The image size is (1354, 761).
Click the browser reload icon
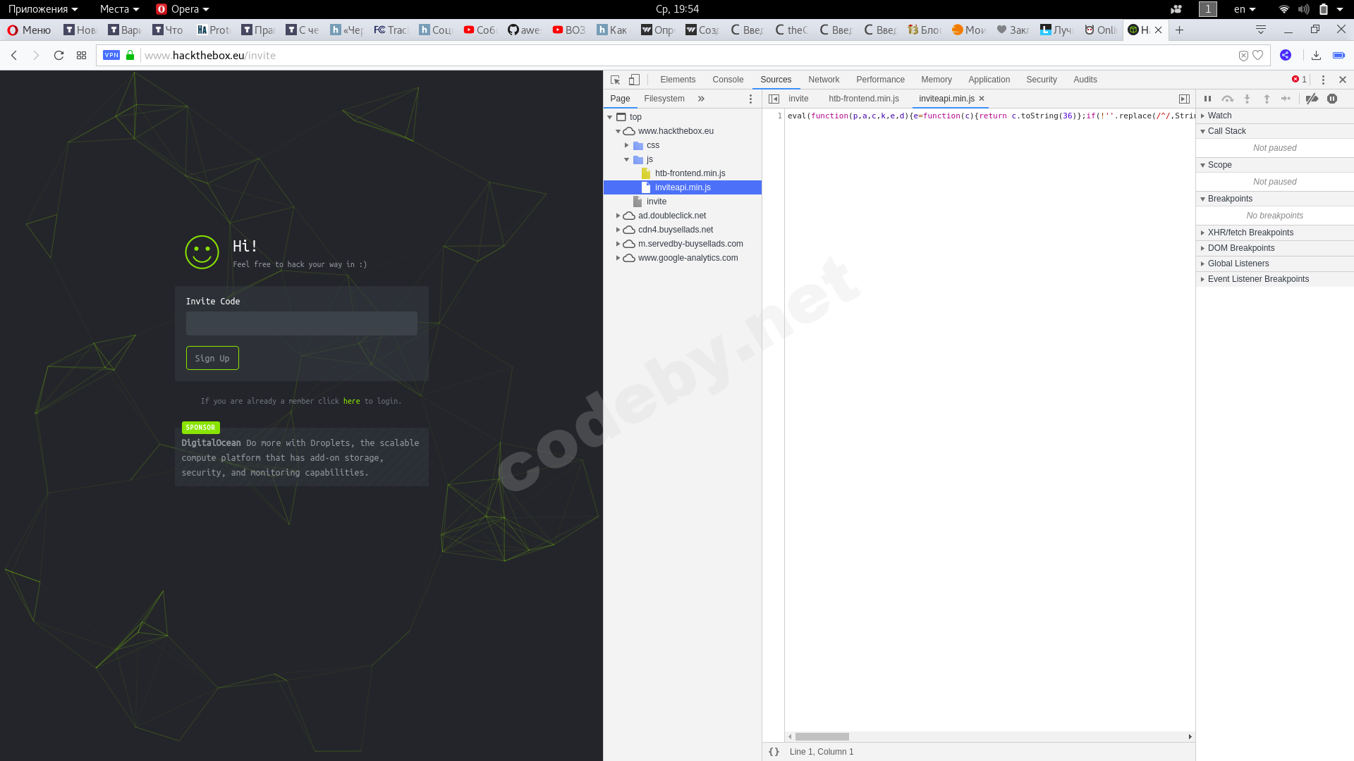pos(59,55)
